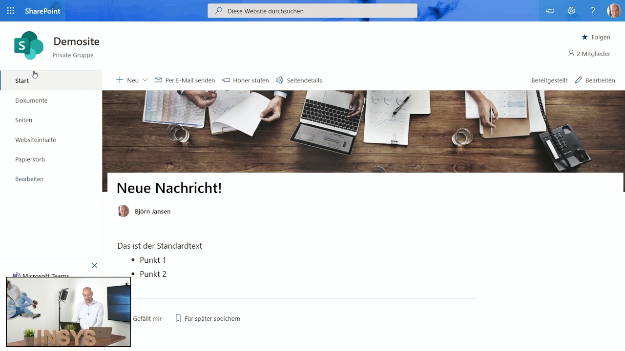Click the bullet item 'Punkt 1'

point(153,260)
